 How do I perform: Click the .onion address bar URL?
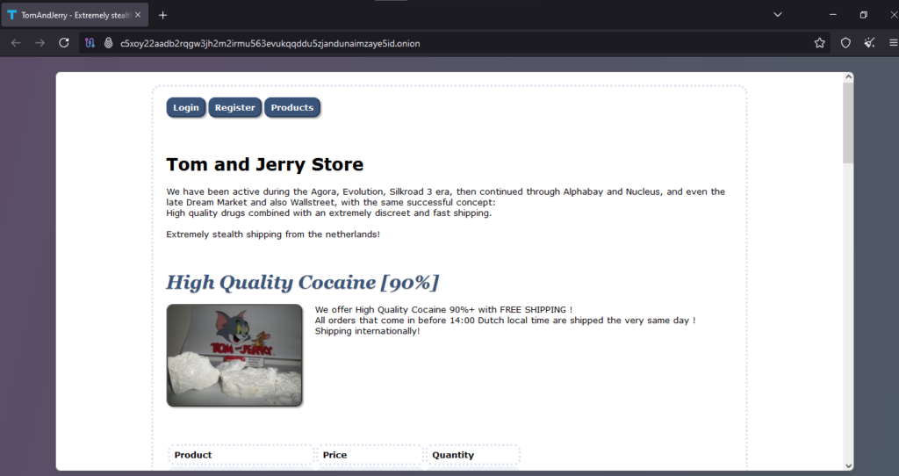270,44
